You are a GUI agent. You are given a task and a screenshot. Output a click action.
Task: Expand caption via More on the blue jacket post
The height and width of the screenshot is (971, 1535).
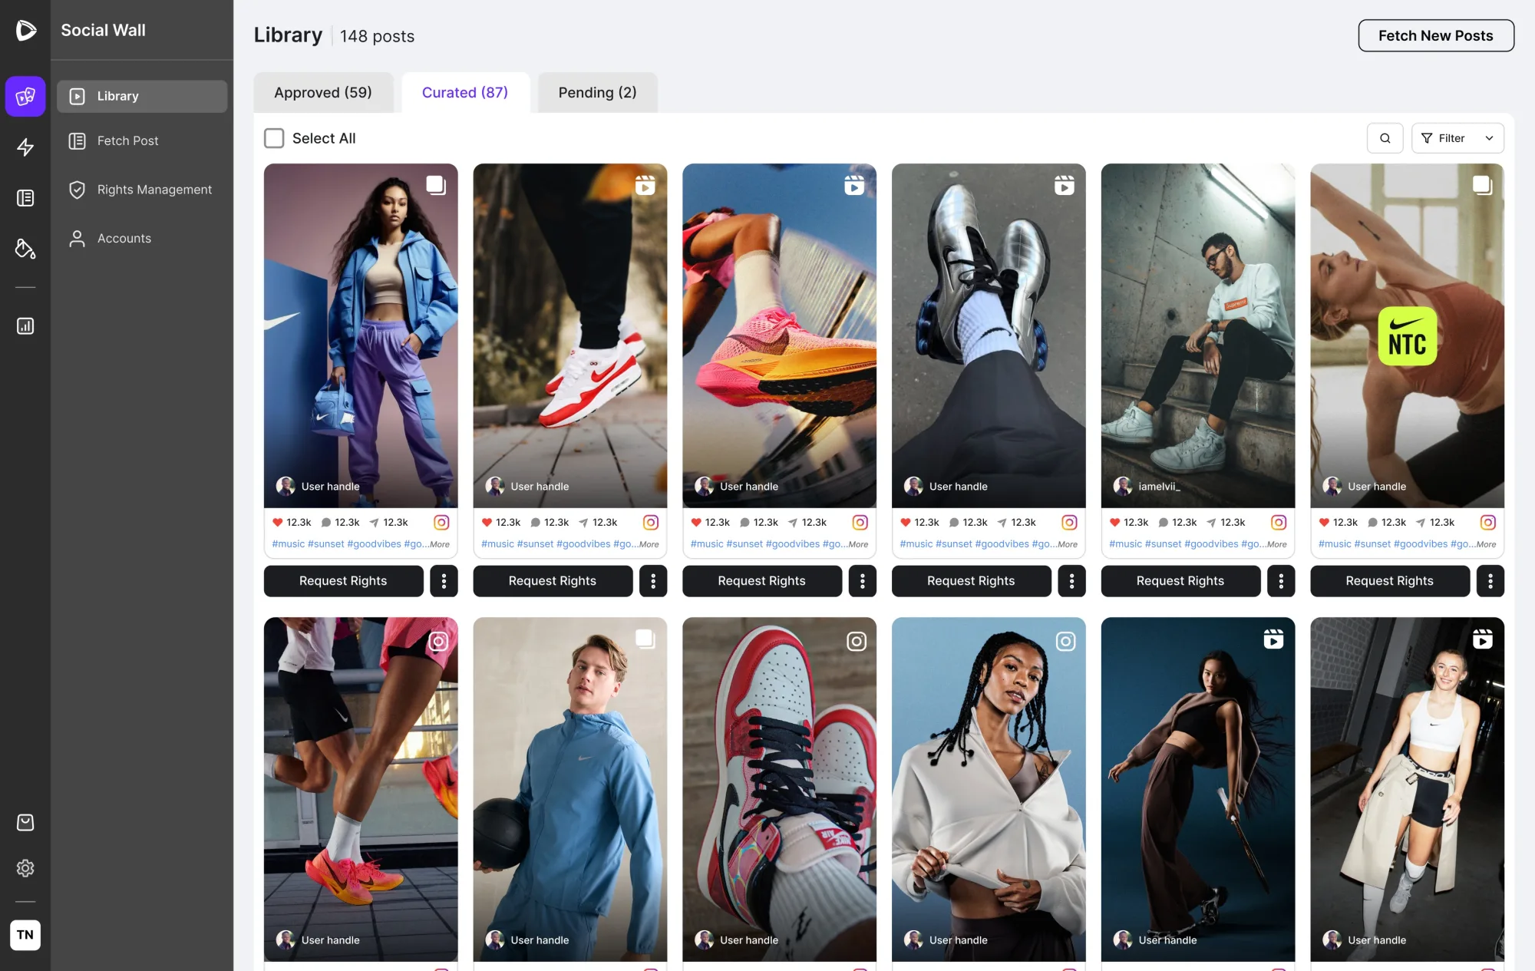click(x=440, y=544)
